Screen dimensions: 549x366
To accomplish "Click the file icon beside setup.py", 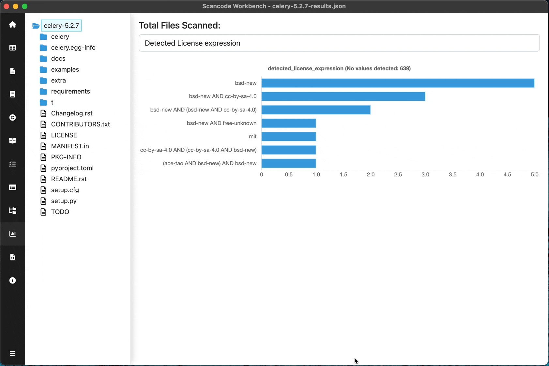I will pos(43,201).
